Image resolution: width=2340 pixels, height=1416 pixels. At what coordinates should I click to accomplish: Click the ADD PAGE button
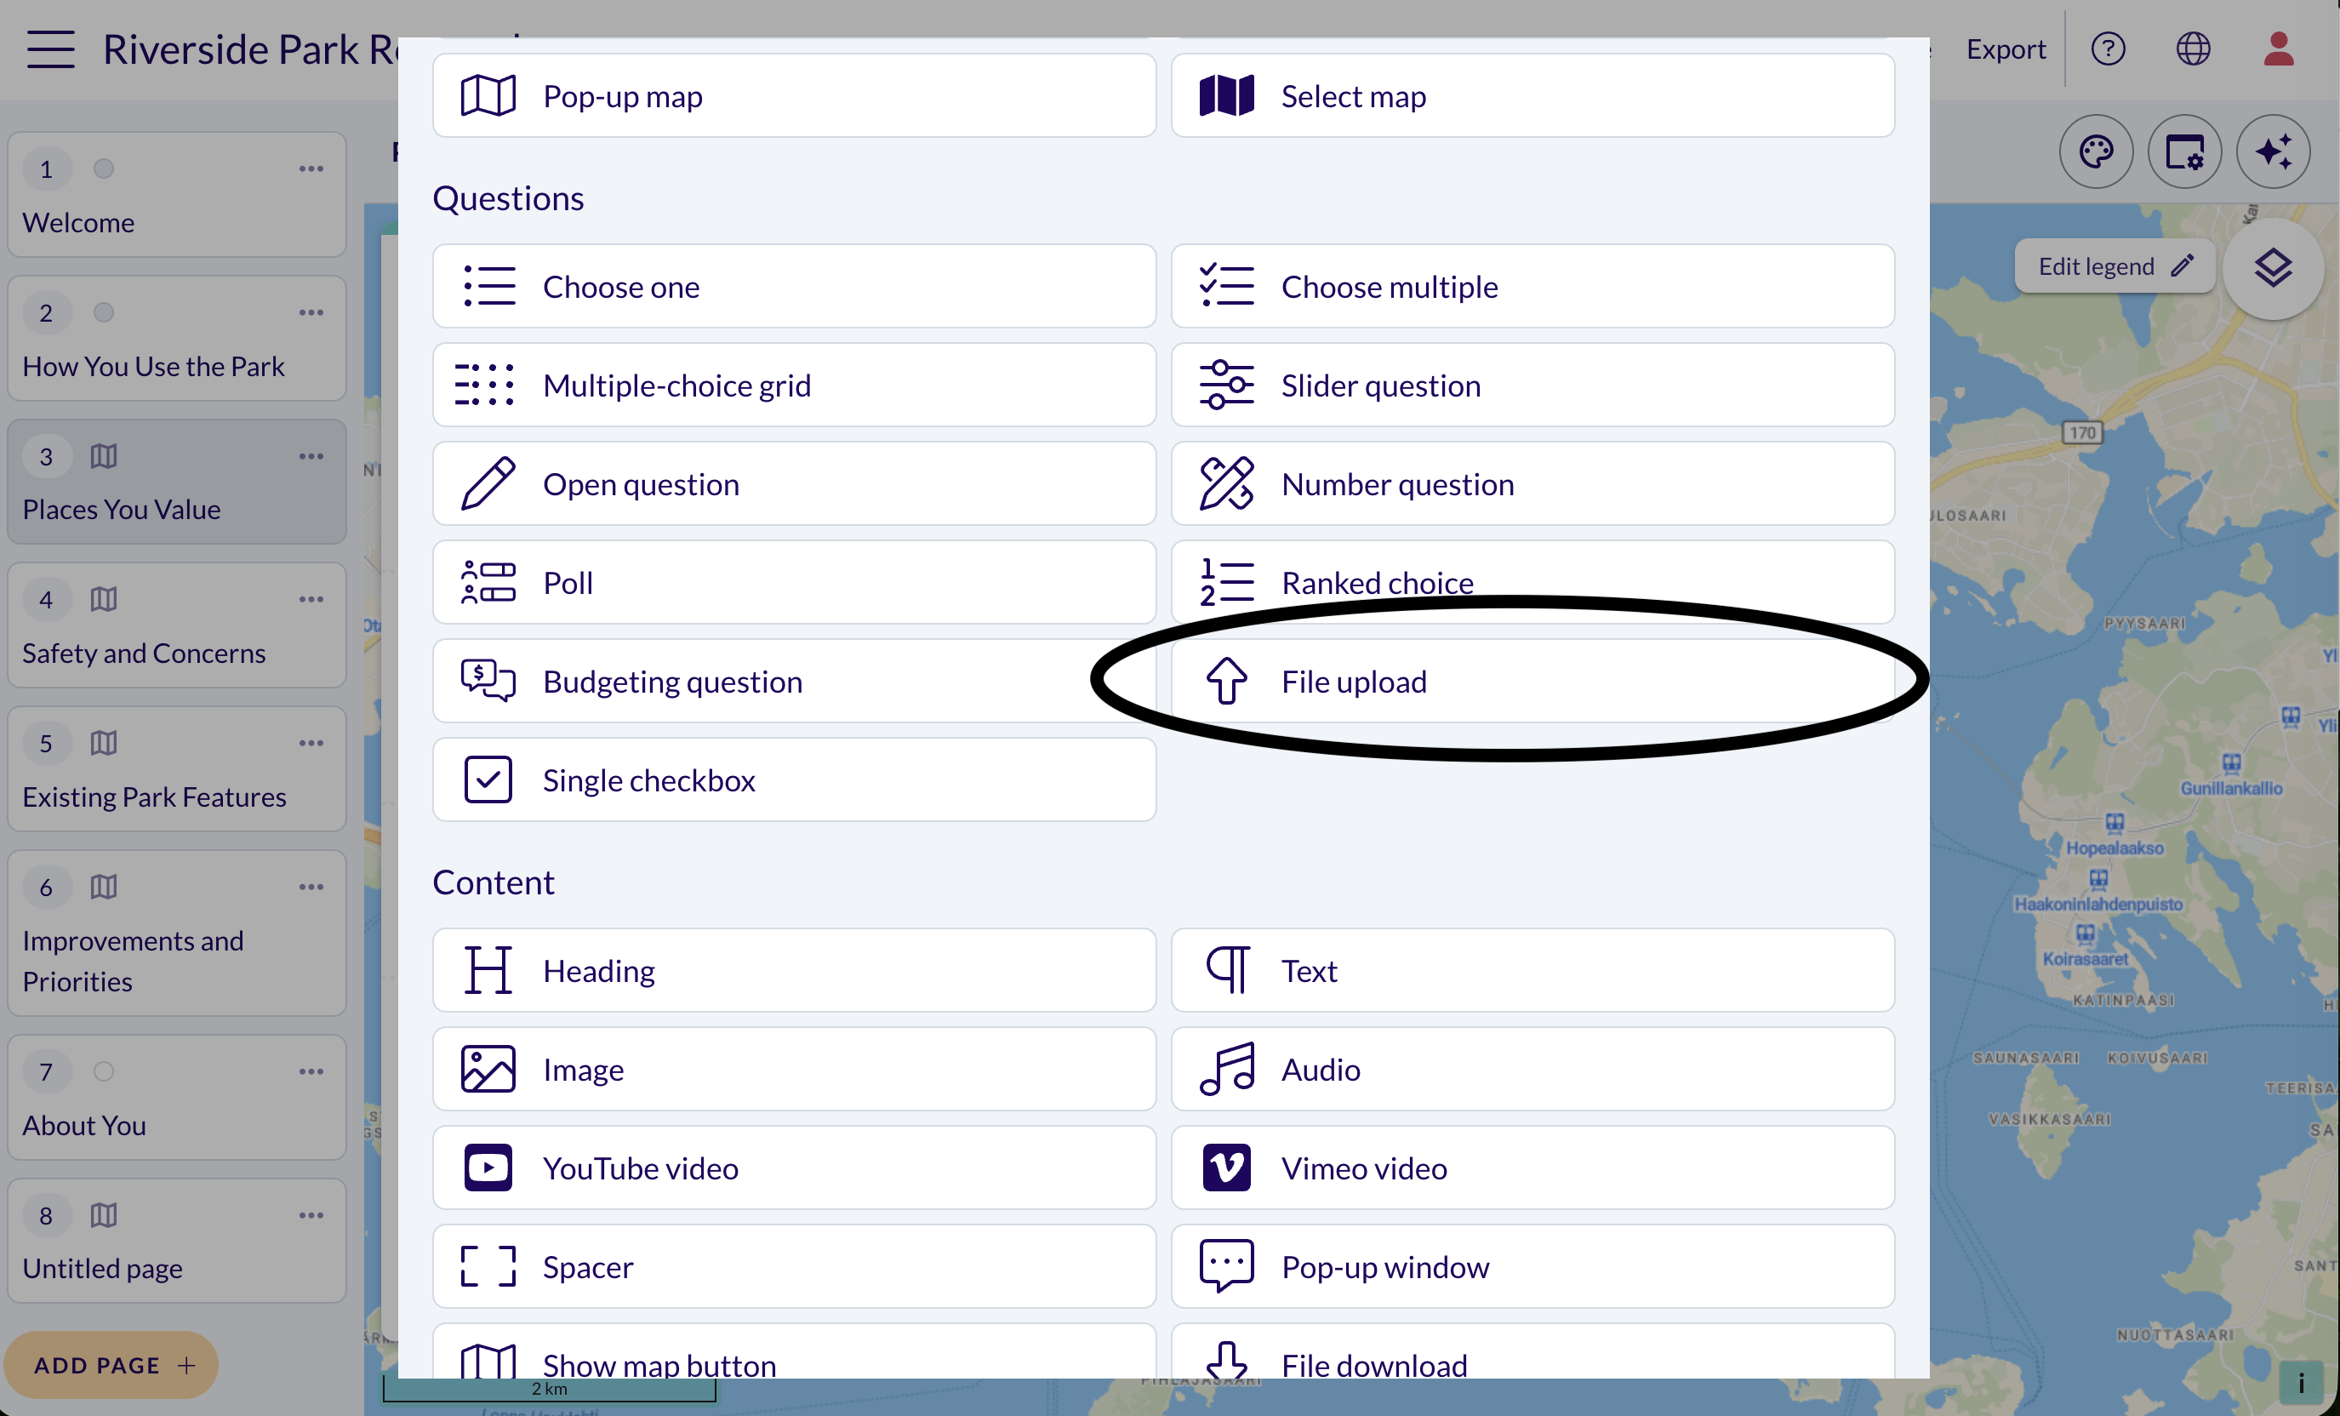[112, 1365]
